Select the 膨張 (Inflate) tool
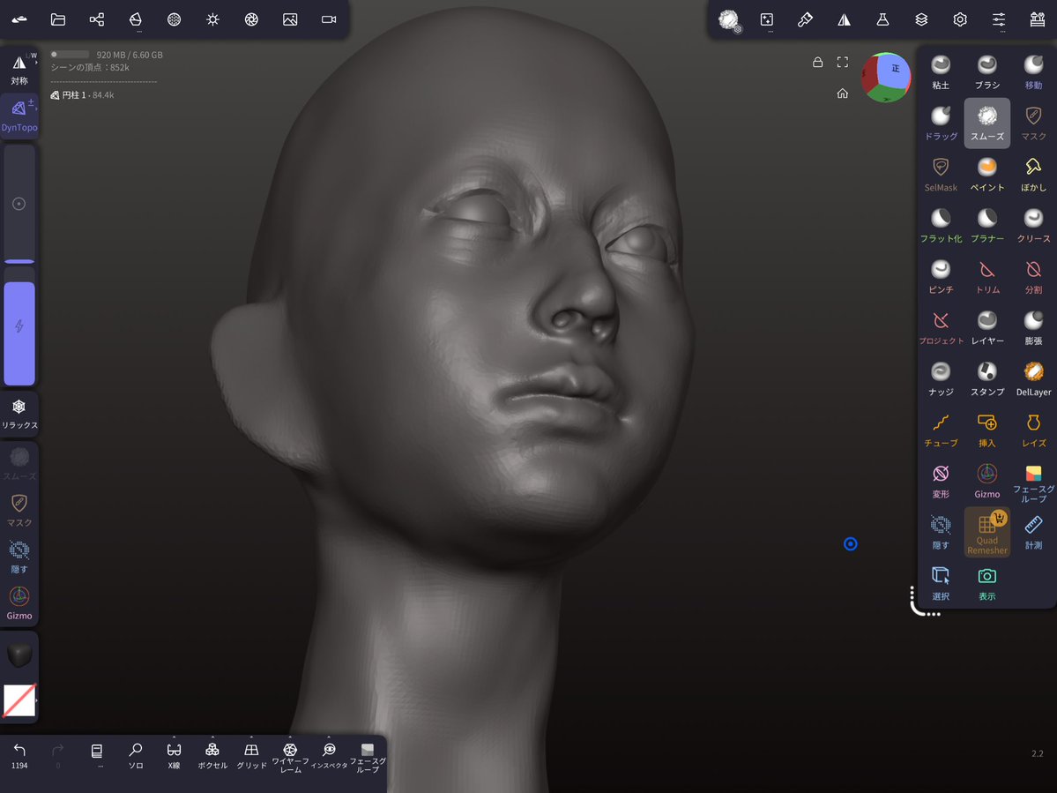The height and width of the screenshot is (793, 1057). tap(1033, 328)
